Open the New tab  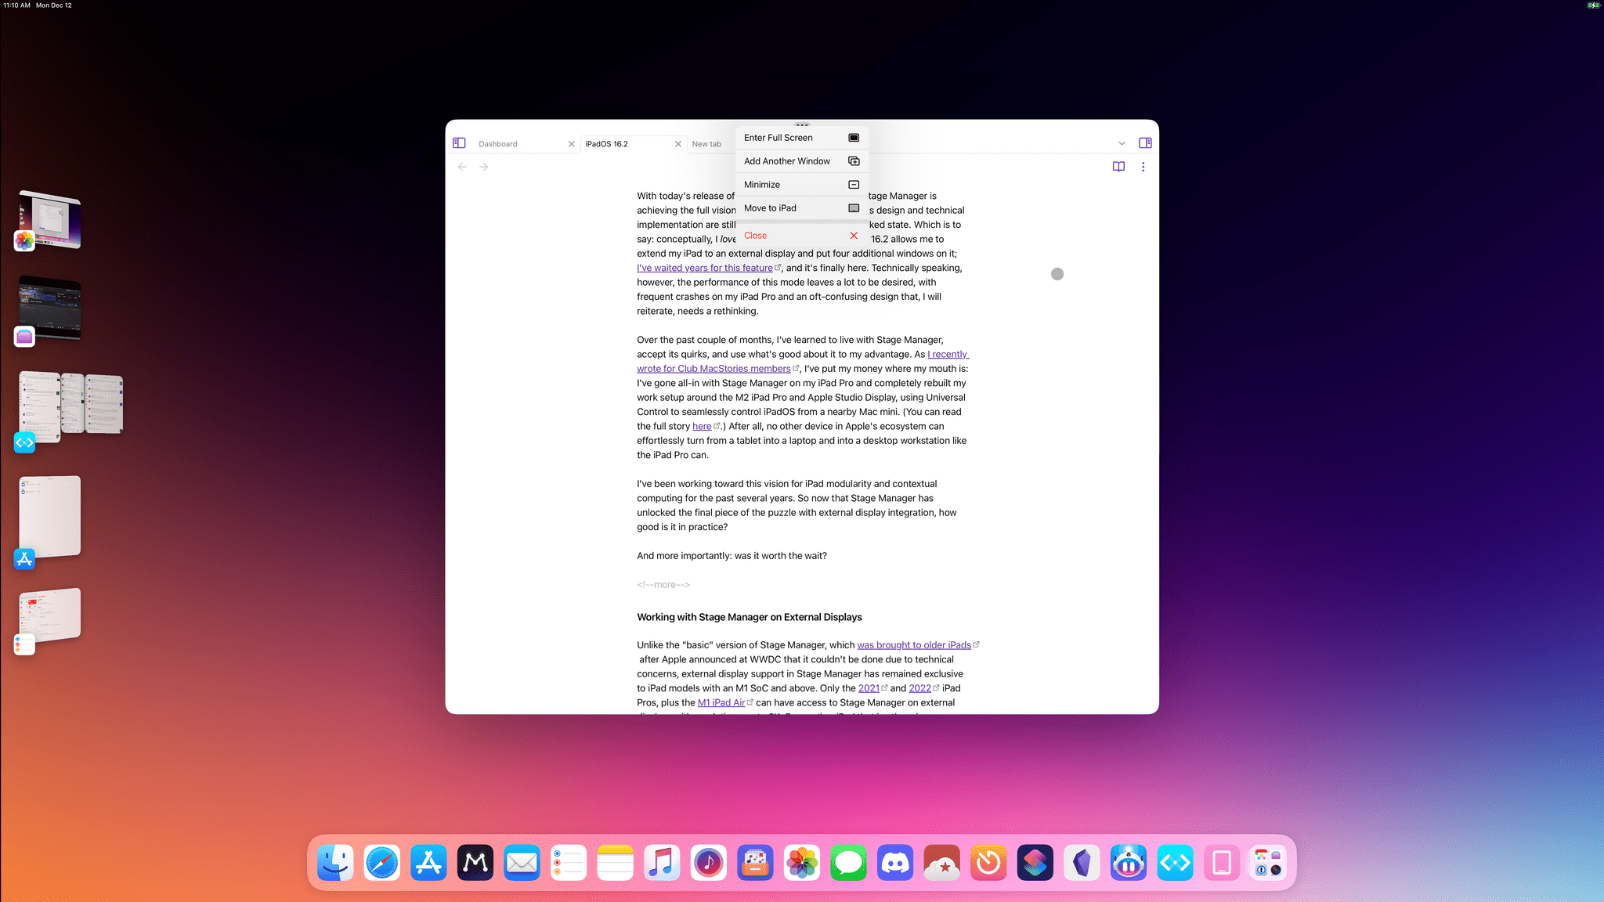click(706, 144)
